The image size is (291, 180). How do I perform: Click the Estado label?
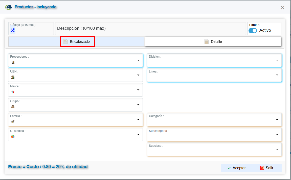coord(254,25)
